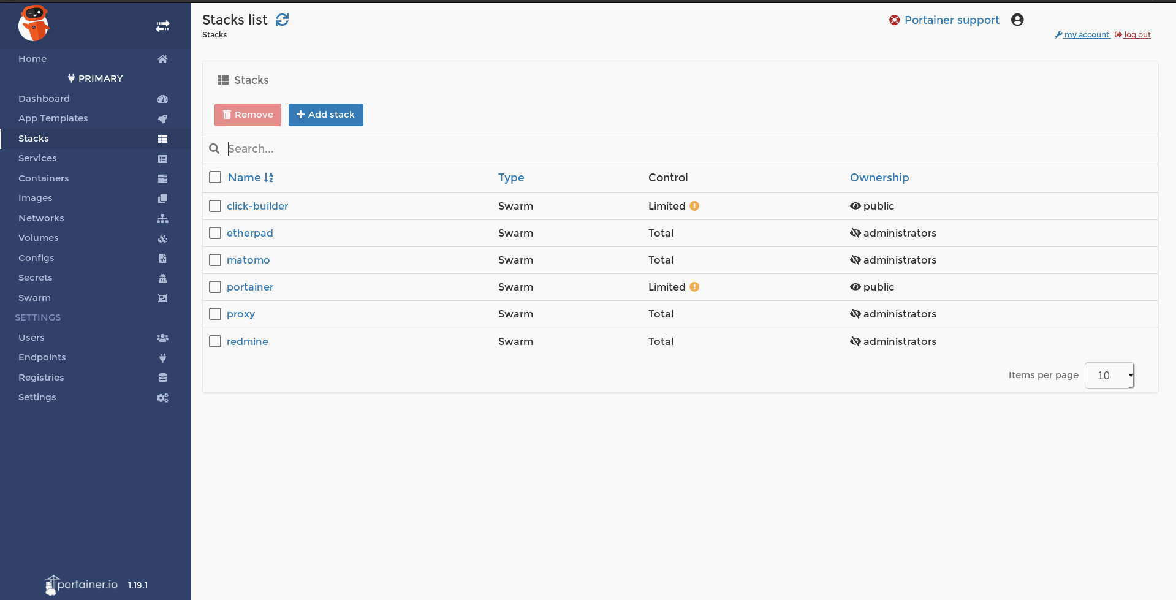This screenshot has width=1176, height=600.
Task: Select the redmine stack checkbox
Action: 215,341
